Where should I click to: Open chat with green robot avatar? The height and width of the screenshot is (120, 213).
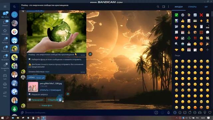point(14,109)
